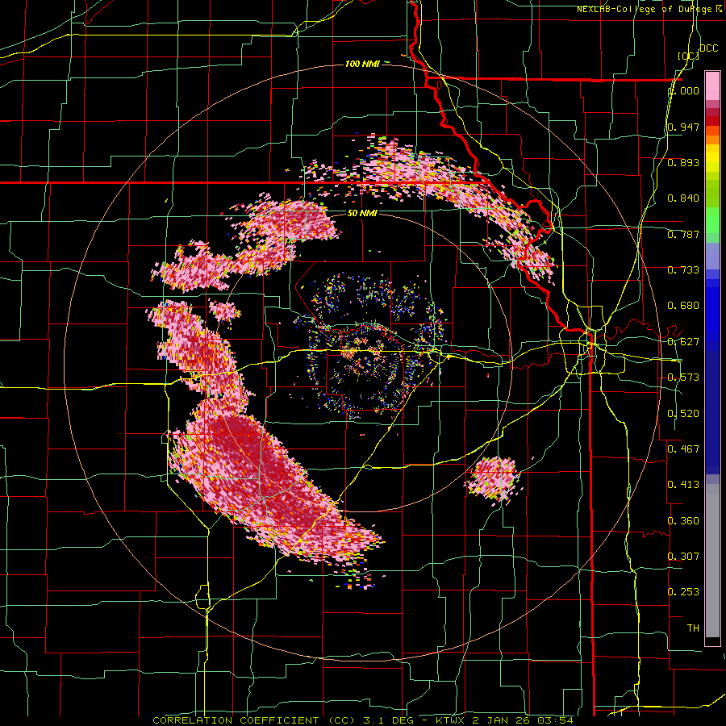Pick the light pink swatch atop the color scale
726x726 pixels.
[712, 86]
